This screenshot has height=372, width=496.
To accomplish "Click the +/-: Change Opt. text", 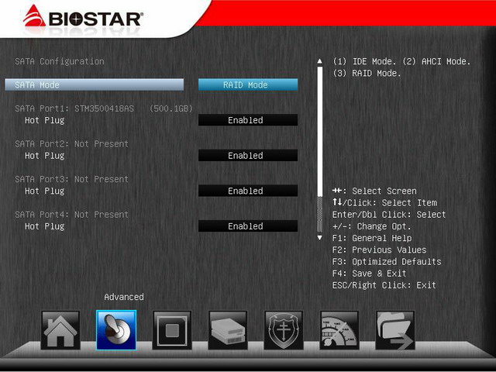I will [x=371, y=226].
